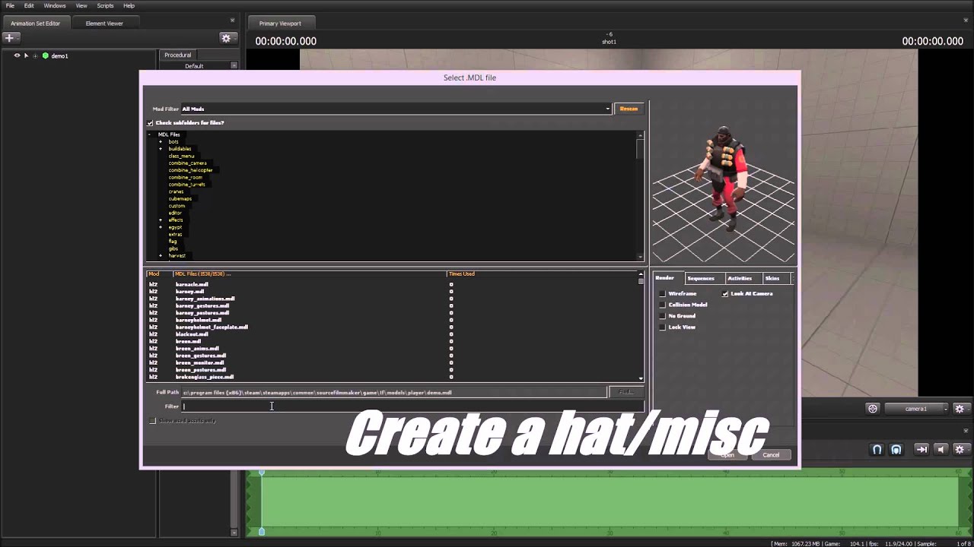
Task: Collapse the MDL Files tree root
Action: [150, 134]
